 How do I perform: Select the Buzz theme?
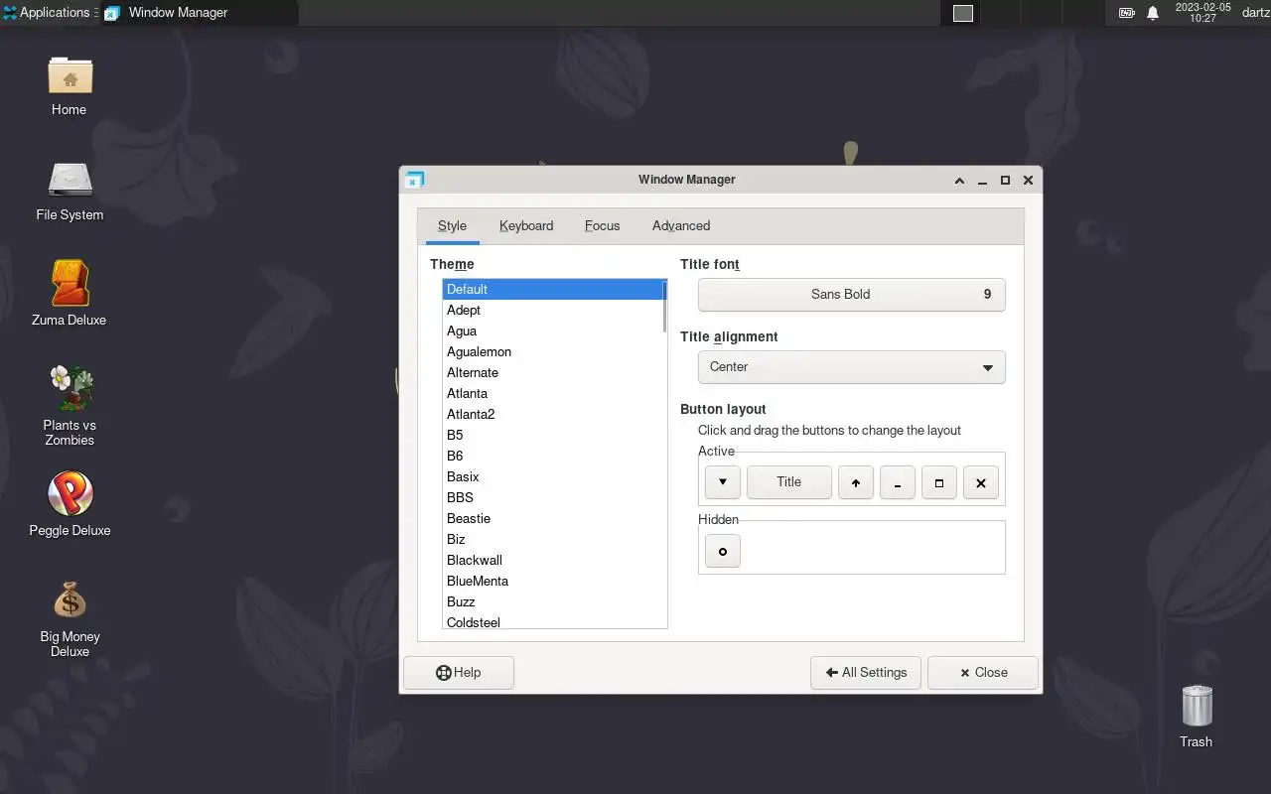click(x=552, y=602)
